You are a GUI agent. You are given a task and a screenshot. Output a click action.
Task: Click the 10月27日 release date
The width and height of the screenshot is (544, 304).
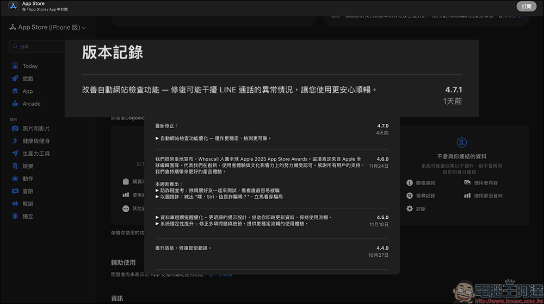[x=379, y=255]
